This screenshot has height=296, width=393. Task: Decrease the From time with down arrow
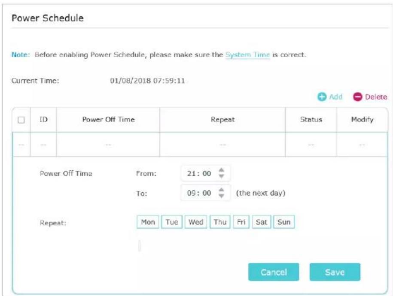pos(221,176)
